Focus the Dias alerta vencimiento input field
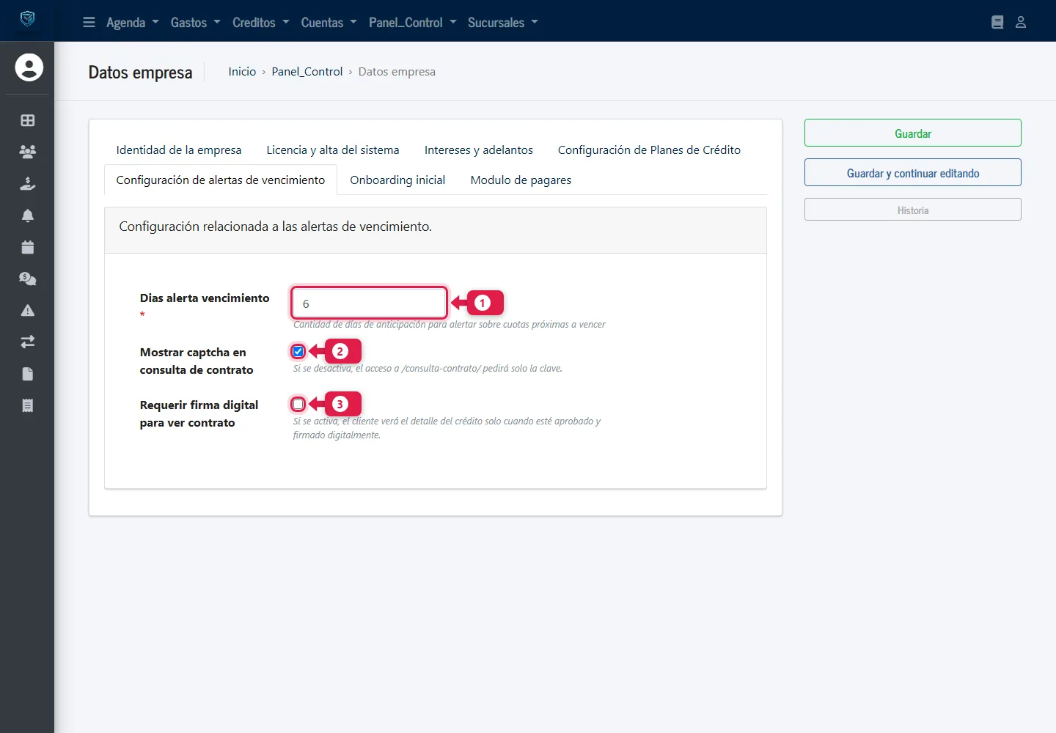The width and height of the screenshot is (1056, 733). point(369,303)
